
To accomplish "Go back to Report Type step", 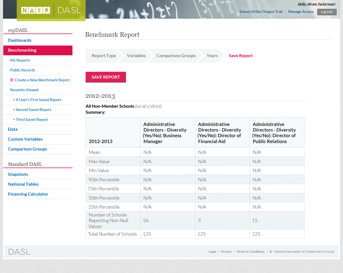I will [x=104, y=56].
